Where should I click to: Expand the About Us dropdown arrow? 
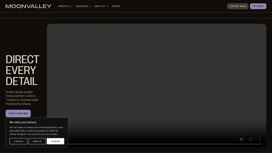pyautogui.click(x=107, y=6)
